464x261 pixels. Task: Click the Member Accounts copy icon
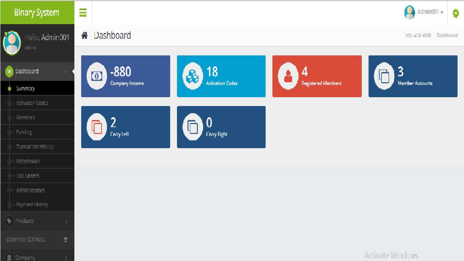[x=384, y=76]
